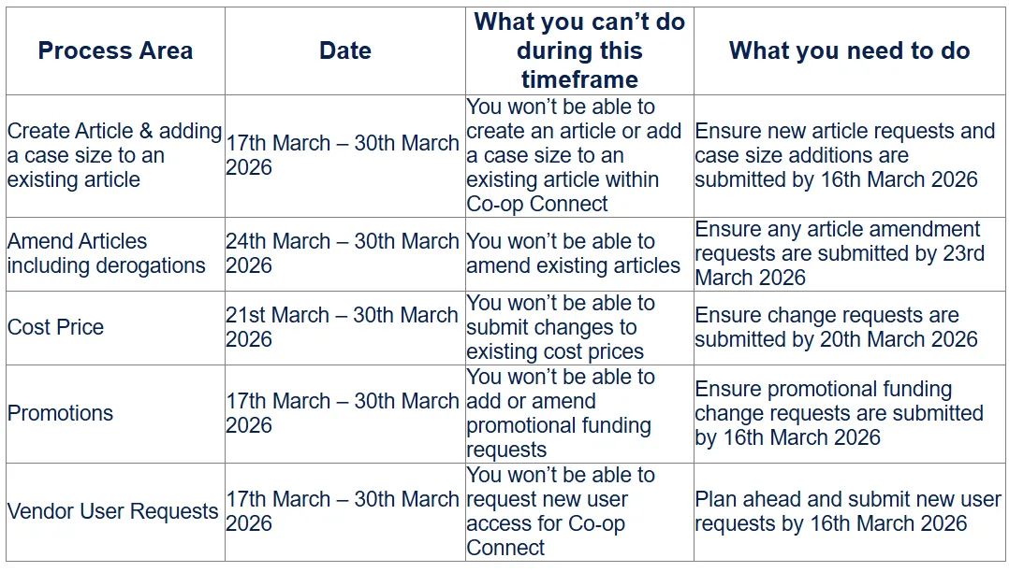The image size is (1009, 572).
Task: Click the 21st March – 30th March date cell
Action: 345,328
